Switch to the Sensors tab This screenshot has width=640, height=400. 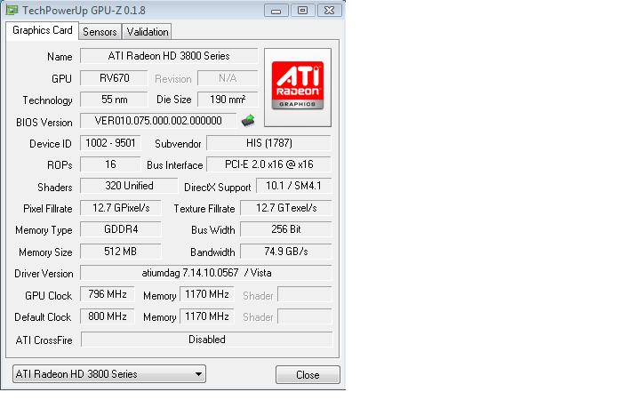pyautogui.click(x=100, y=31)
